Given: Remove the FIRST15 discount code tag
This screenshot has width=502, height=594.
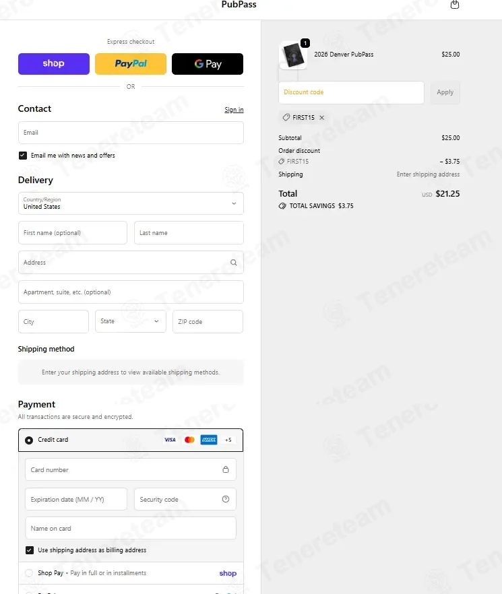Looking at the screenshot, I should (x=321, y=118).
